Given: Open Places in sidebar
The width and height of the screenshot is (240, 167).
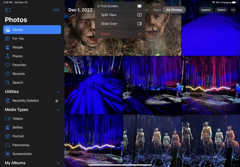Looking at the screenshot, I should 17,56.
